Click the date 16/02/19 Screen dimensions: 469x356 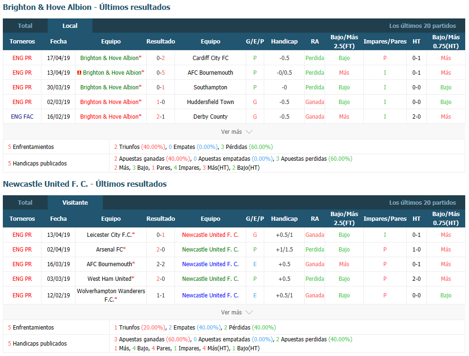tap(59, 117)
